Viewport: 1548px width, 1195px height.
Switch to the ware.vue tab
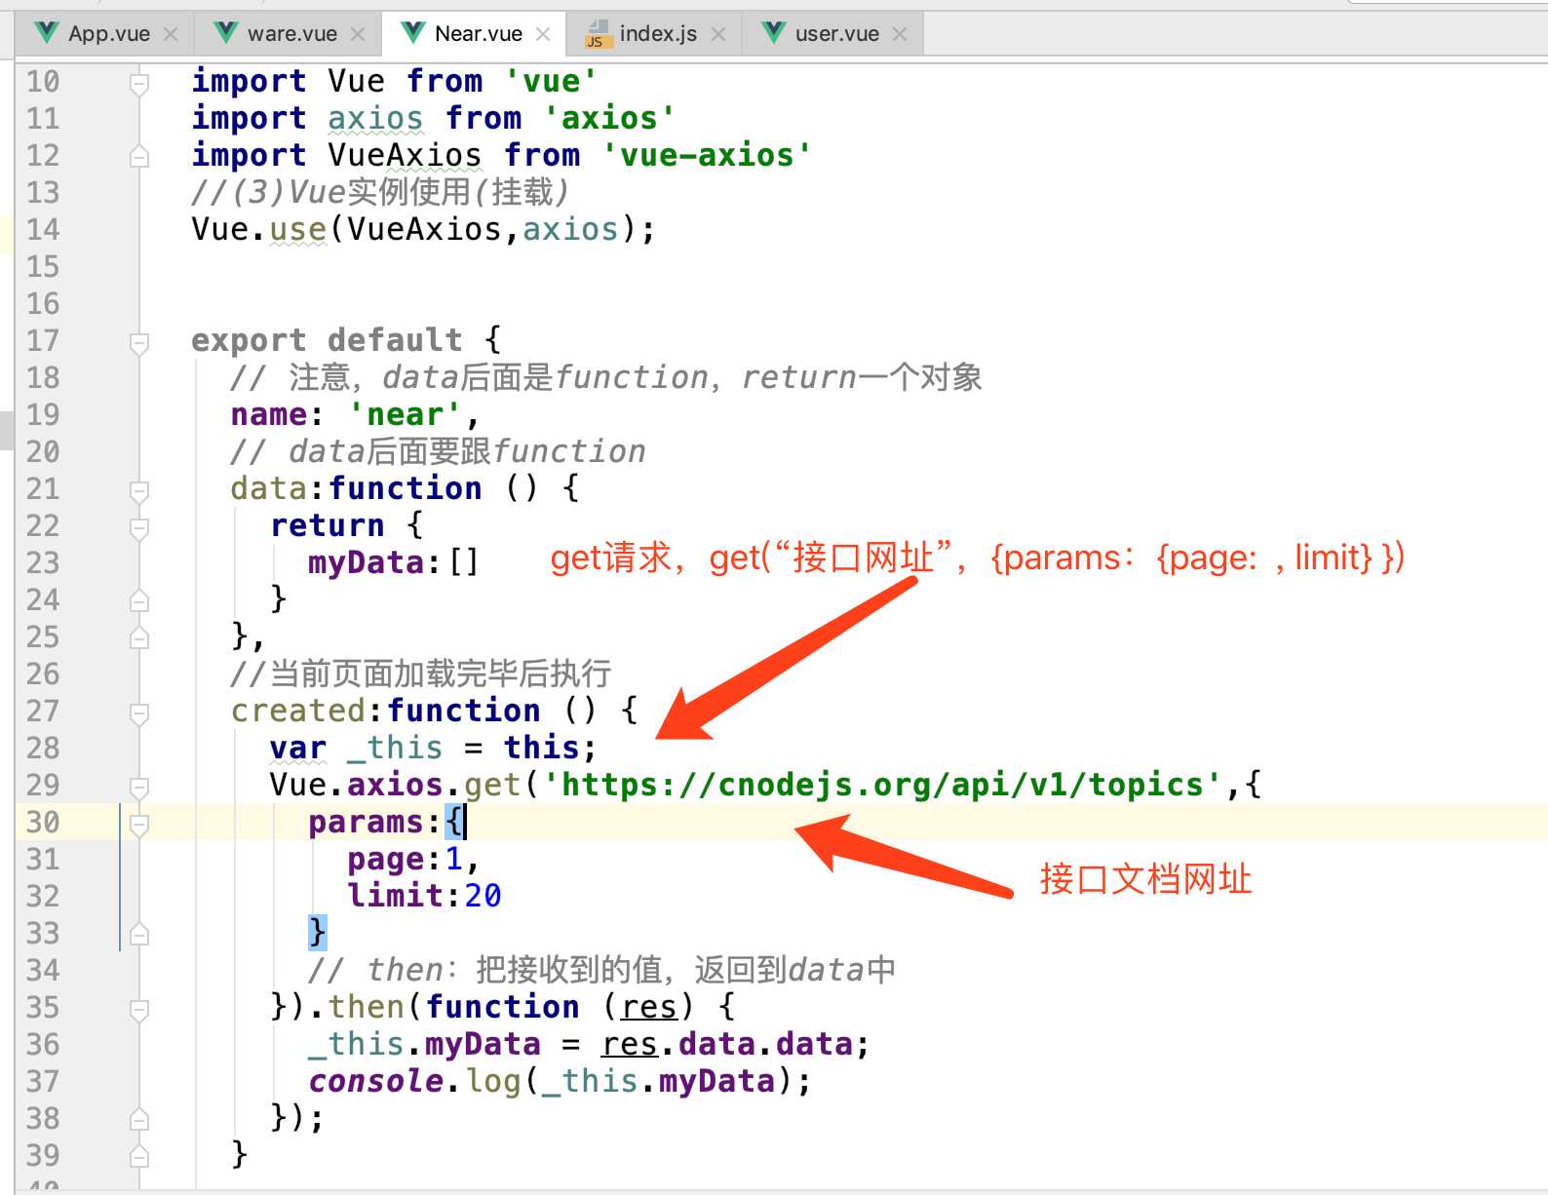click(x=288, y=34)
